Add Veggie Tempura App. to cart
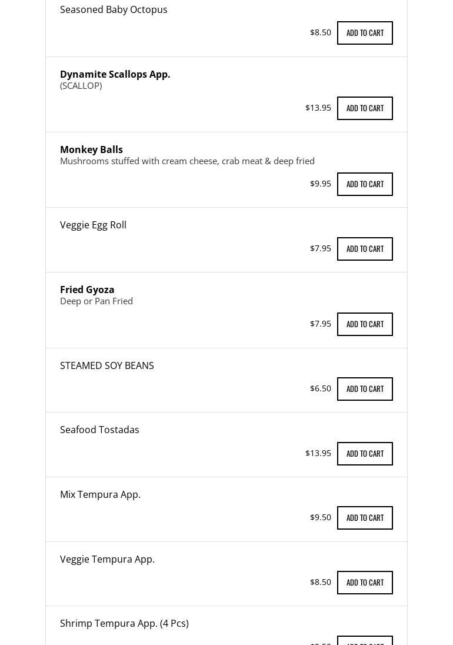 (x=365, y=583)
